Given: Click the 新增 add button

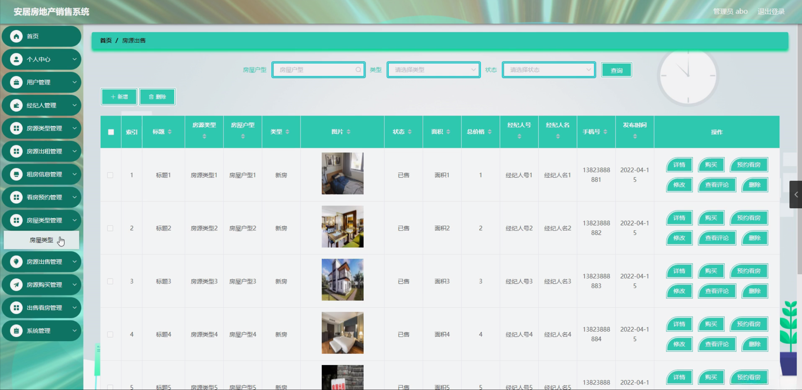Looking at the screenshot, I should tap(119, 97).
